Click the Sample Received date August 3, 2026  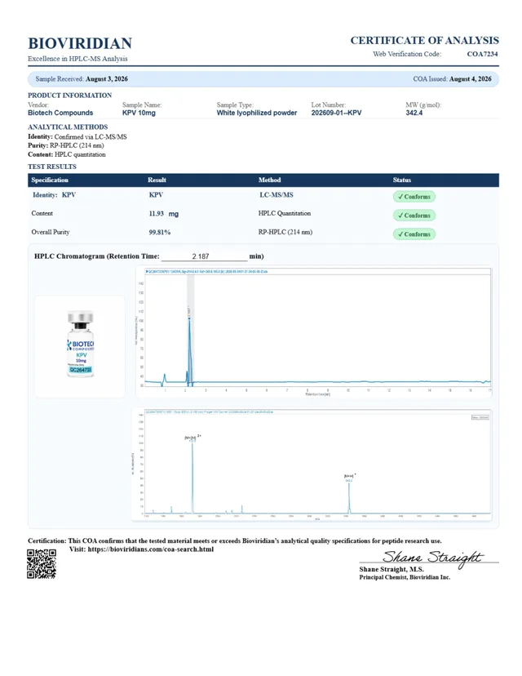click(x=106, y=79)
